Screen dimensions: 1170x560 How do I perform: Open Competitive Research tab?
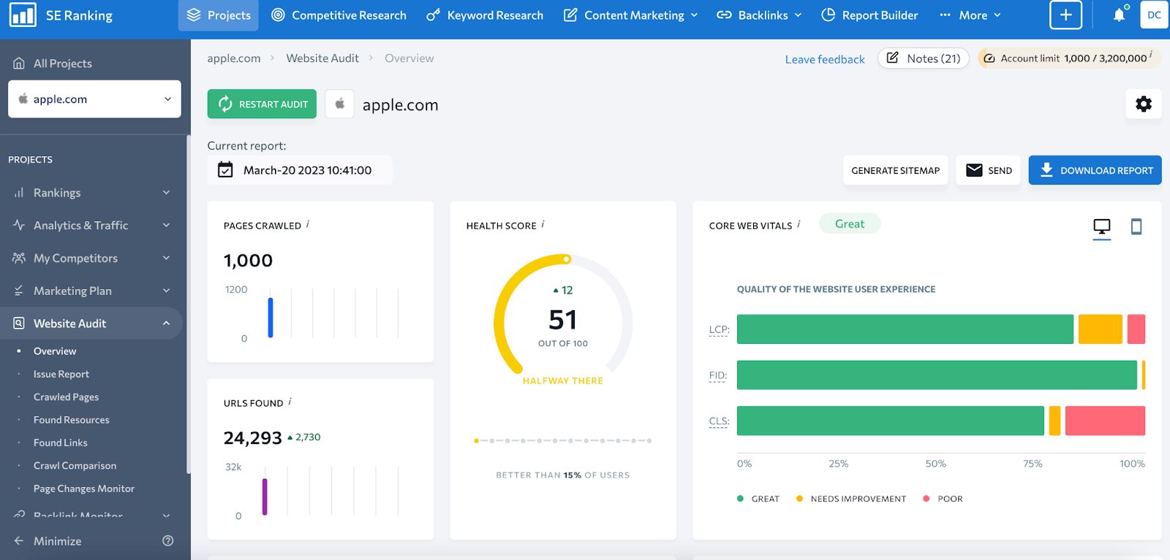(x=339, y=15)
